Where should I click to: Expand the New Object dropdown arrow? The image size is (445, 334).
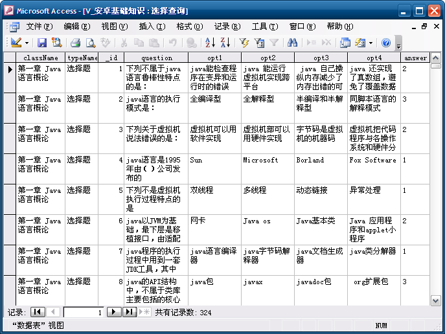point(371,43)
